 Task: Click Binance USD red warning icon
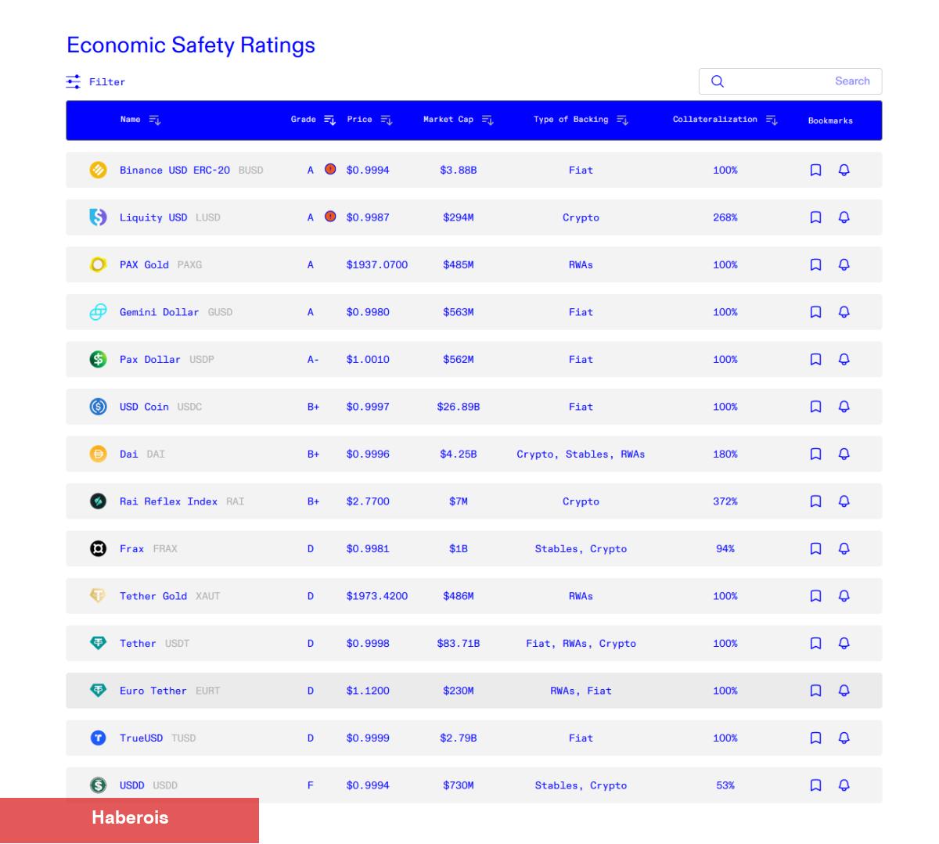330,169
